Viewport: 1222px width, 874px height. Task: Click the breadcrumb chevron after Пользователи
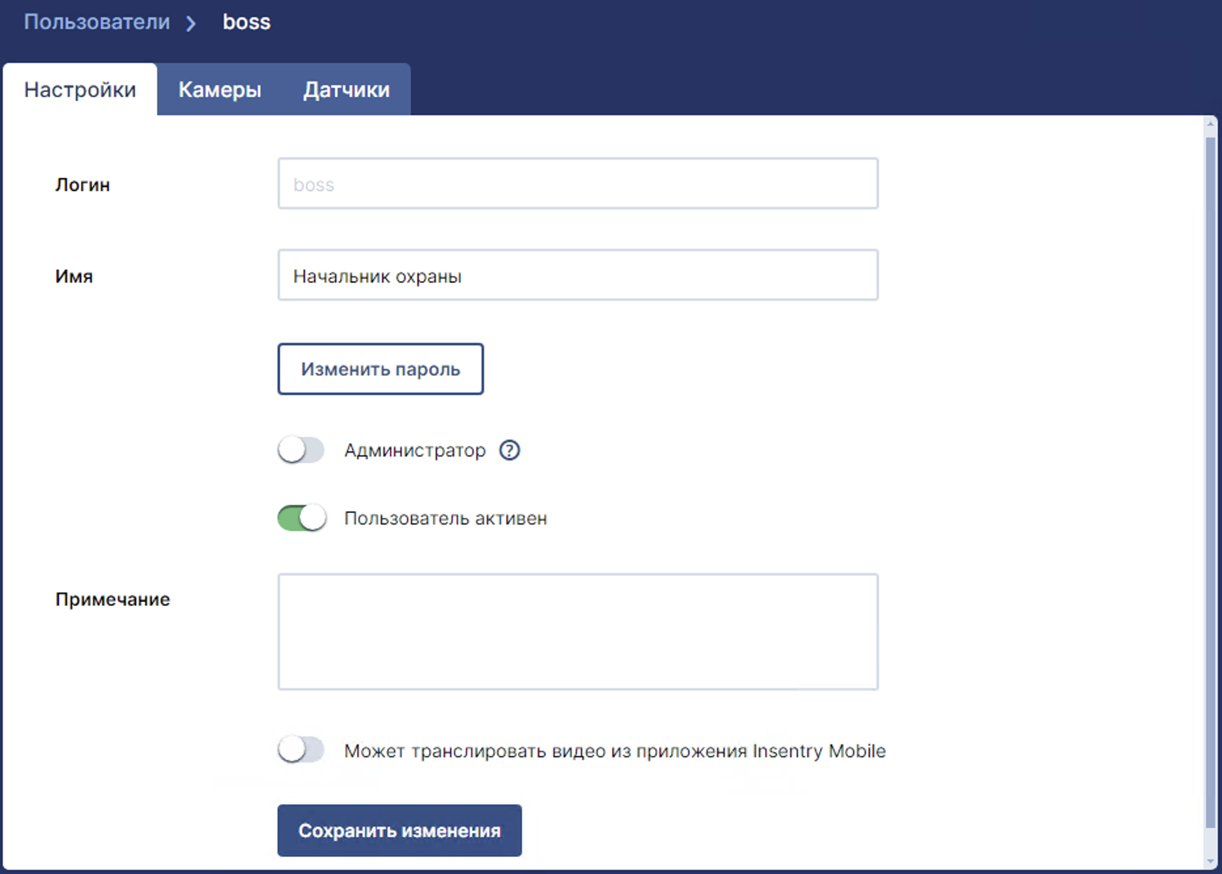(191, 24)
